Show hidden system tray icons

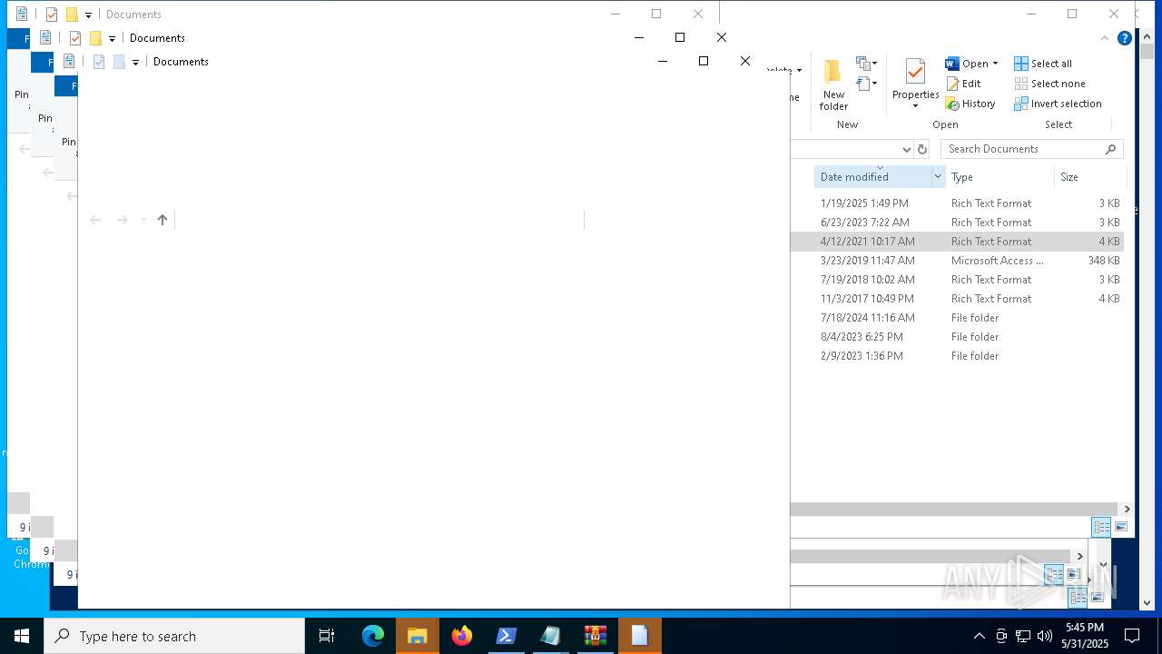point(979,636)
